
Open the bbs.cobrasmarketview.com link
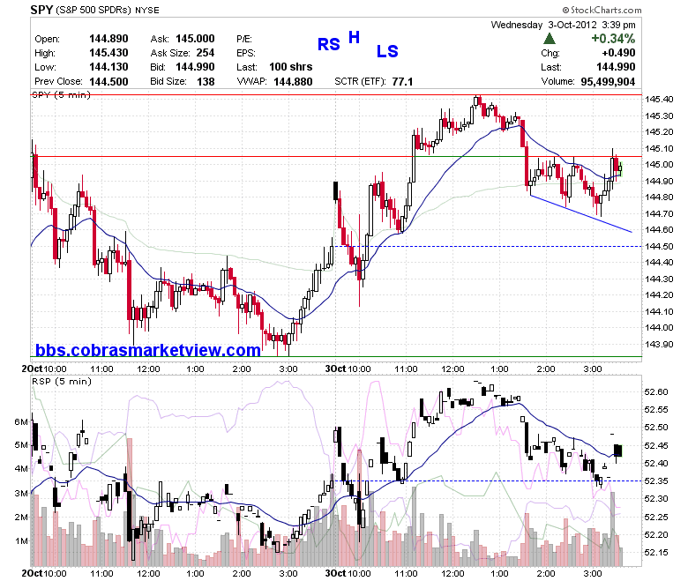pos(148,350)
